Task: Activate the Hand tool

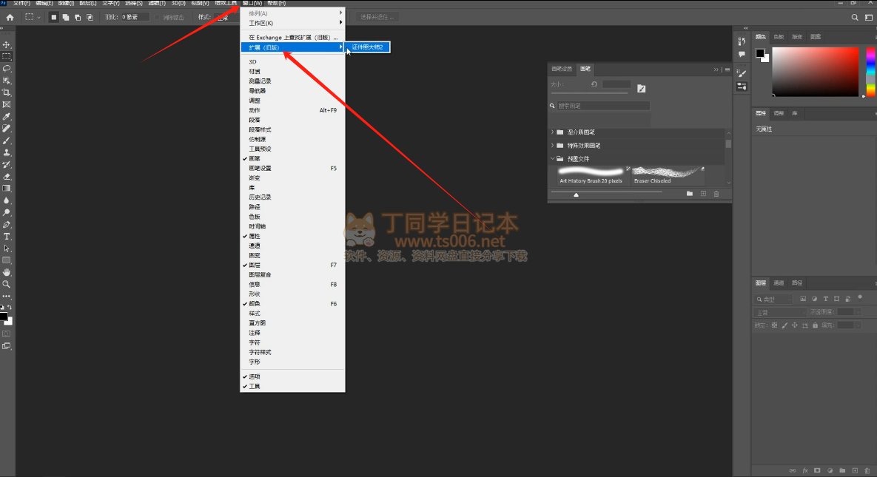Action: (7, 272)
